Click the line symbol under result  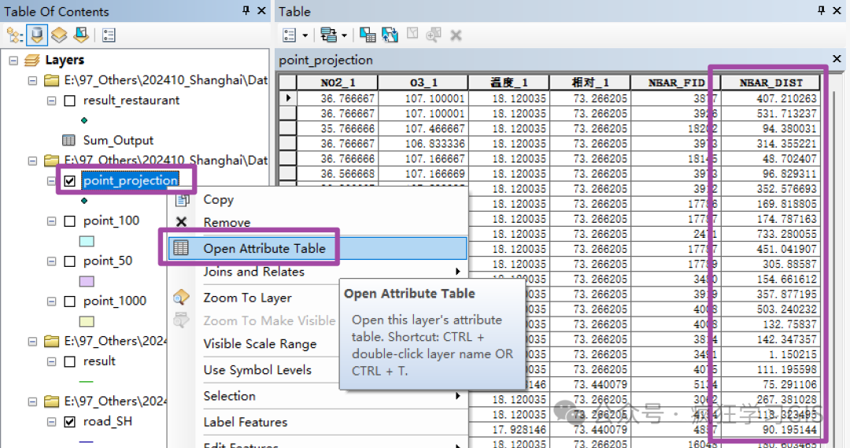pos(87,382)
